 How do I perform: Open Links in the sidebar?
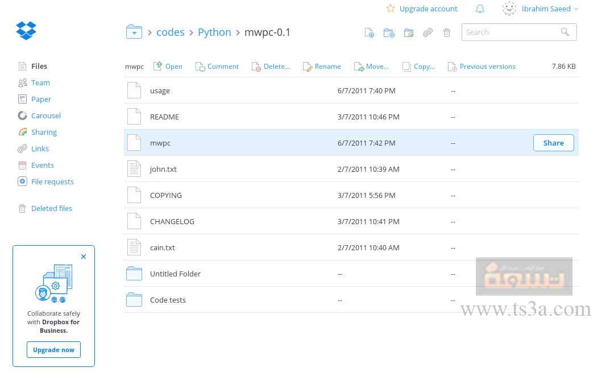click(40, 149)
